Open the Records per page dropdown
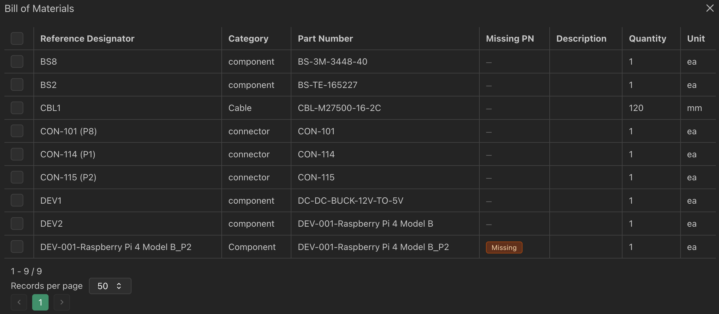The width and height of the screenshot is (719, 314). (110, 286)
